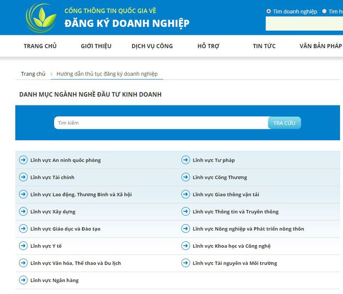The image size is (343, 294).
Task: Open the GIỚI THIỆU menu item
Action: pyautogui.click(x=96, y=46)
